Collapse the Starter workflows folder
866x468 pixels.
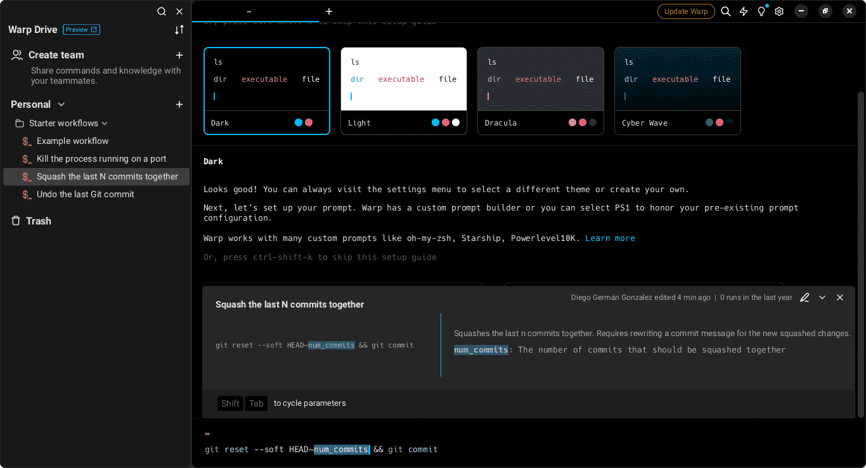click(105, 123)
